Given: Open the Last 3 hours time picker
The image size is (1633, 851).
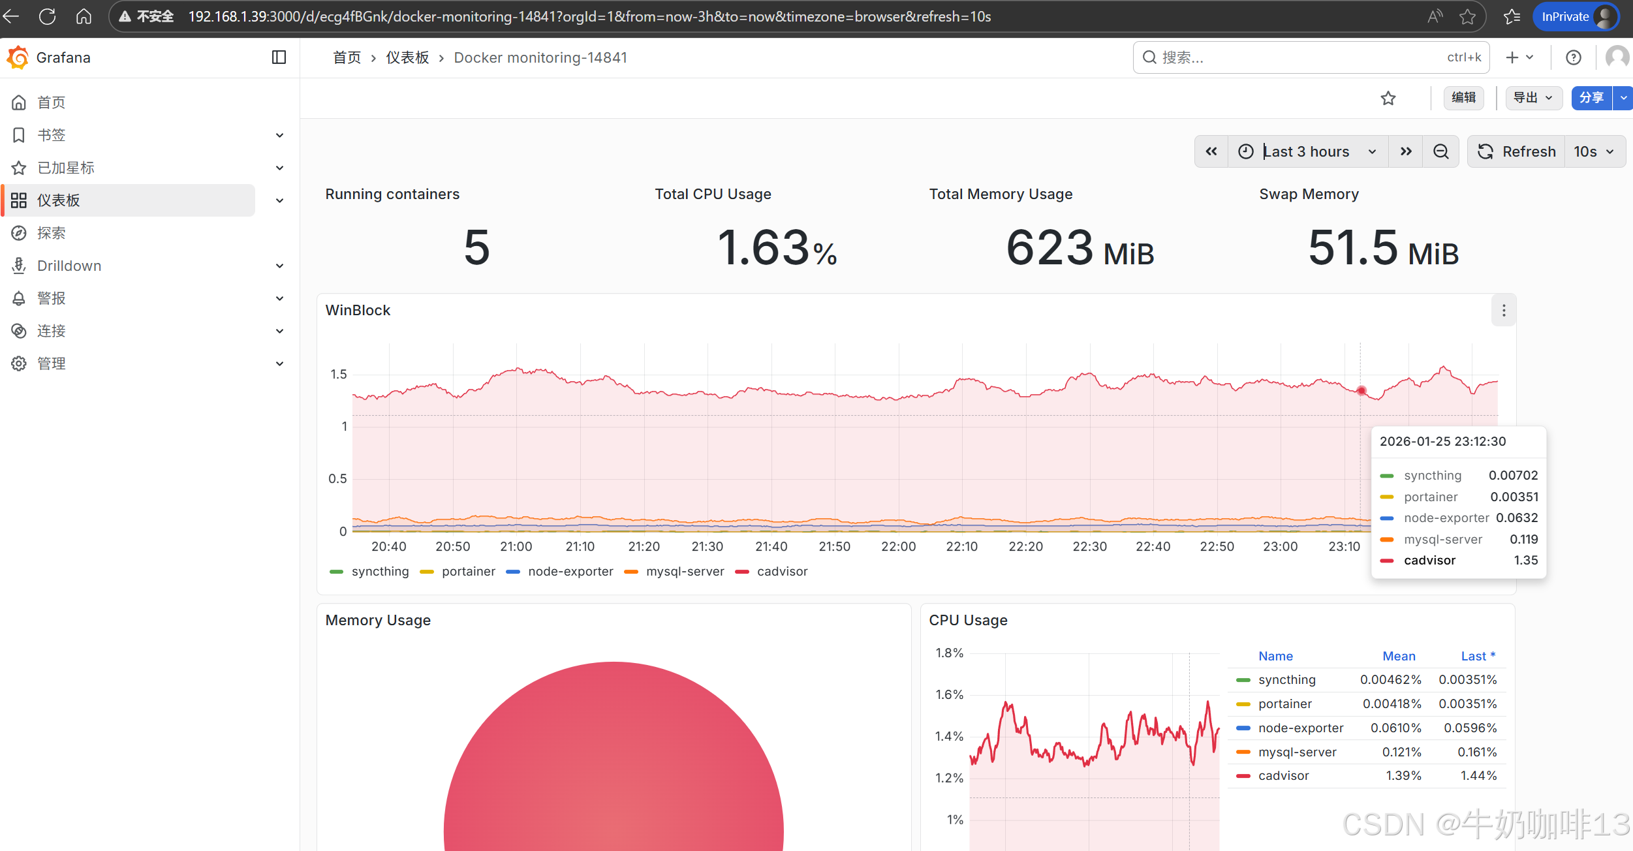Looking at the screenshot, I should (1307, 151).
